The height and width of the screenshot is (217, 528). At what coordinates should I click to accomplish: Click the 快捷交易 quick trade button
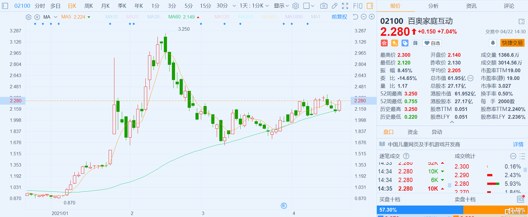click(x=512, y=43)
